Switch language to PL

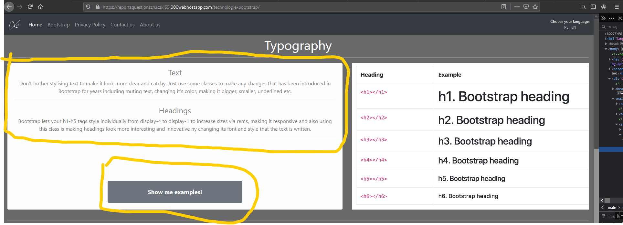(566, 27)
